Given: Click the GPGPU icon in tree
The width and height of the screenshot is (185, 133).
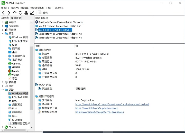Looking at the screenshot, I should (x=10, y=67).
